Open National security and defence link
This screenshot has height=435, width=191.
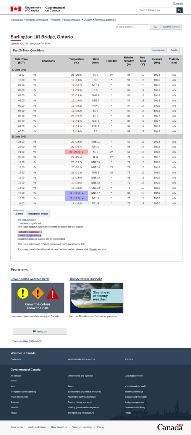[x=82, y=397]
